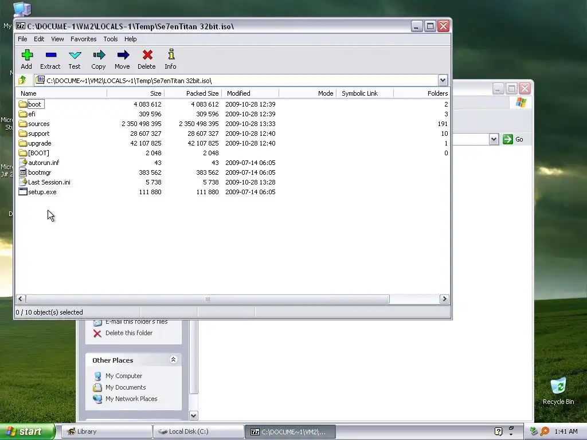Screen dimensions: 587x440
Task: Open the Tools menu
Action: click(x=111, y=39)
